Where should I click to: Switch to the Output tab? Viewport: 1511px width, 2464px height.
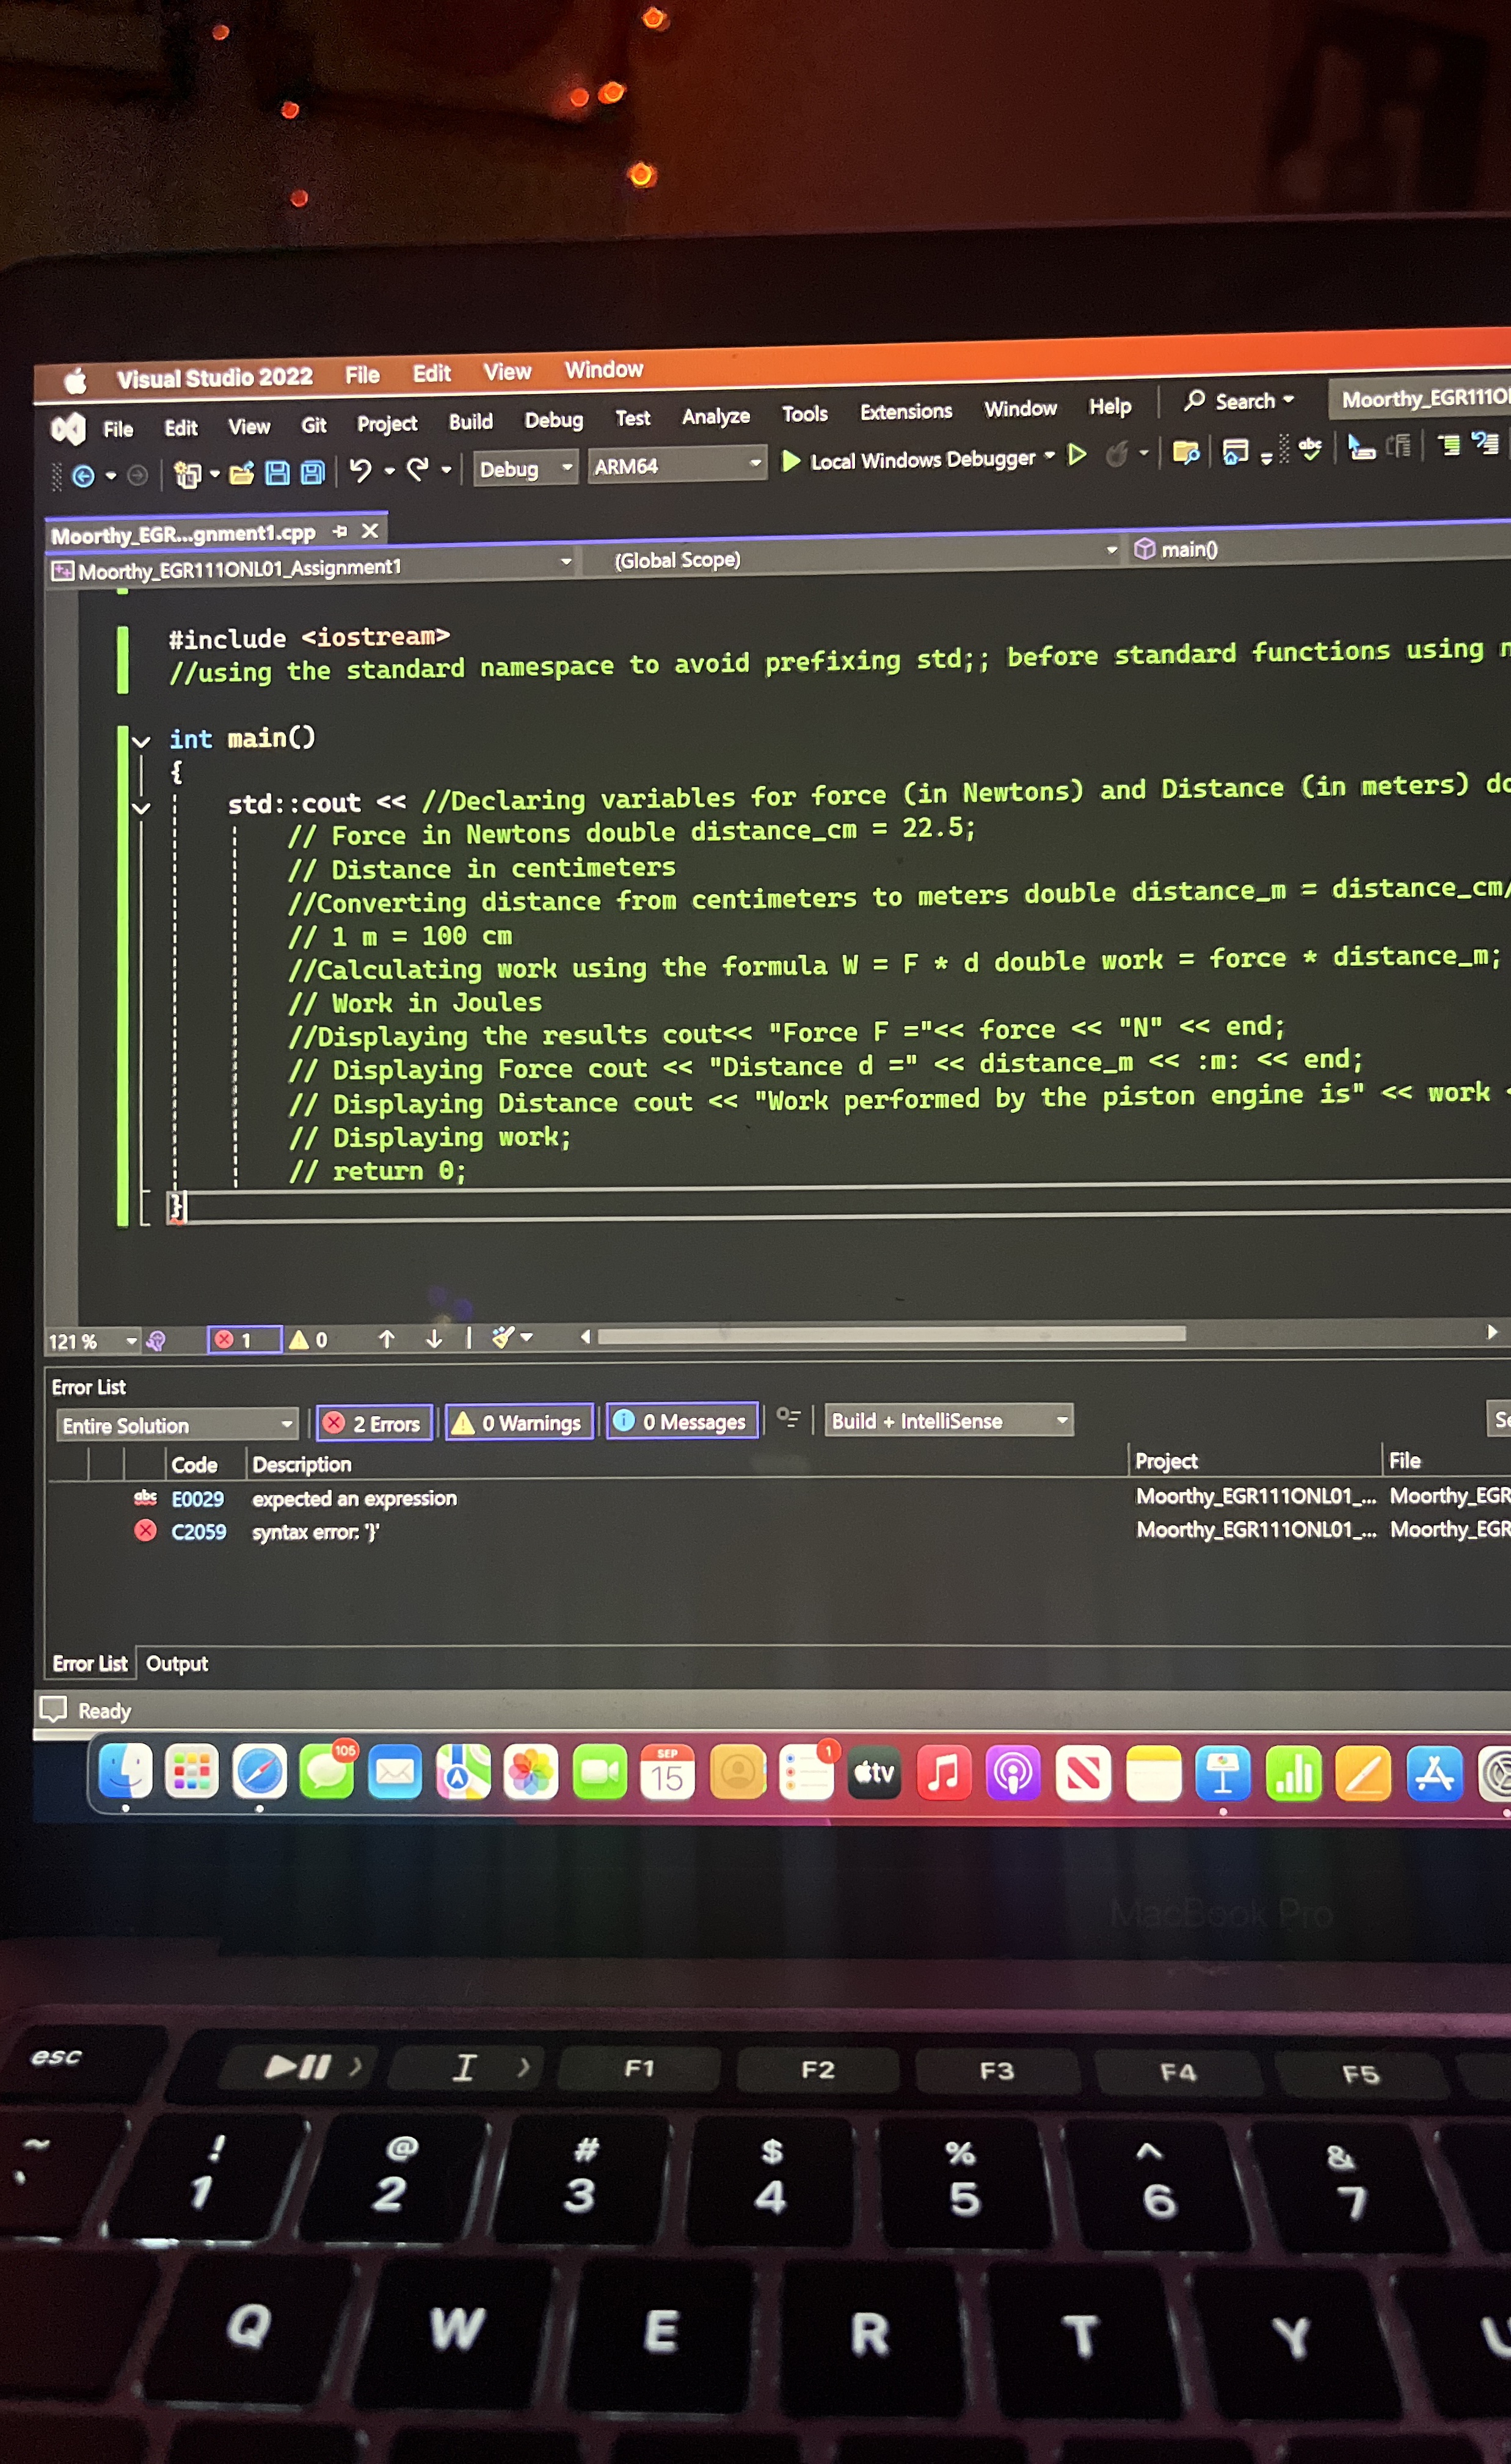[x=177, y=1663]
